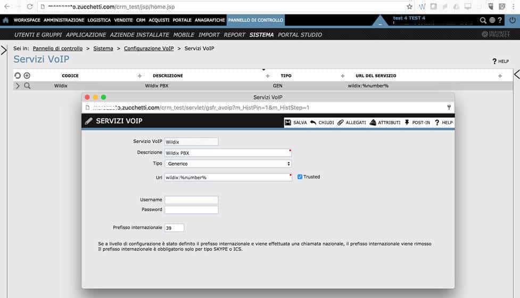The width and height of the screenshot is (520, 298).
Task: Toggle the Trusted checkbox
Action: coord(300,176)
